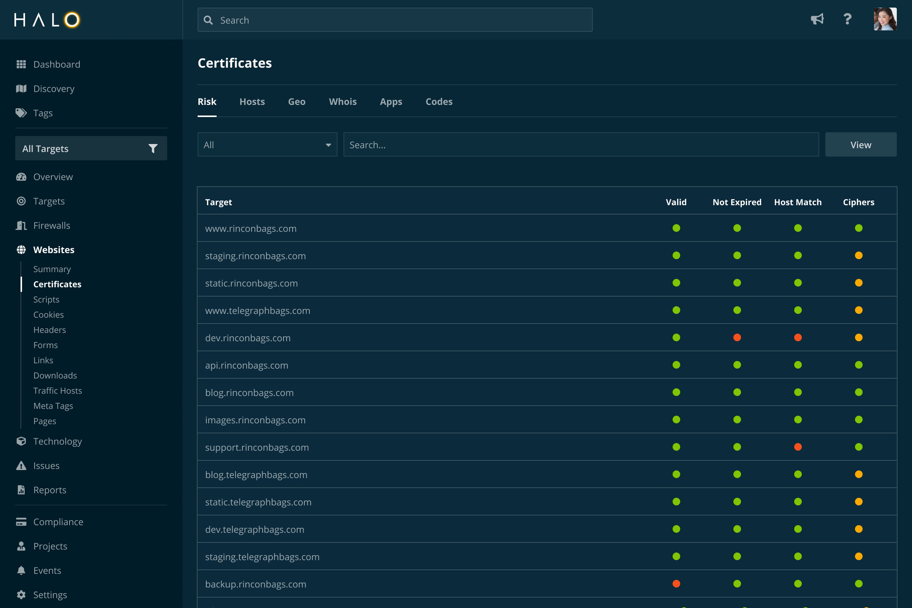The width and height of the screenshot is (912, 608).
Task: Click the Tags icon in sidebar
Action: [x=21, y=113]
